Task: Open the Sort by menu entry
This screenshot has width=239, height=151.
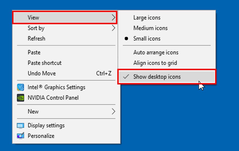Action: [36, 28]
